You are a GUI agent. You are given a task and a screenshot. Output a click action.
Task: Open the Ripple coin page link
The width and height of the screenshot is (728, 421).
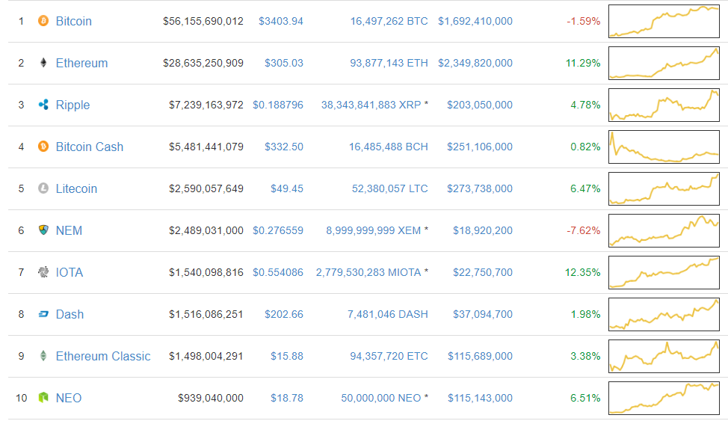[x=73, y=105]
